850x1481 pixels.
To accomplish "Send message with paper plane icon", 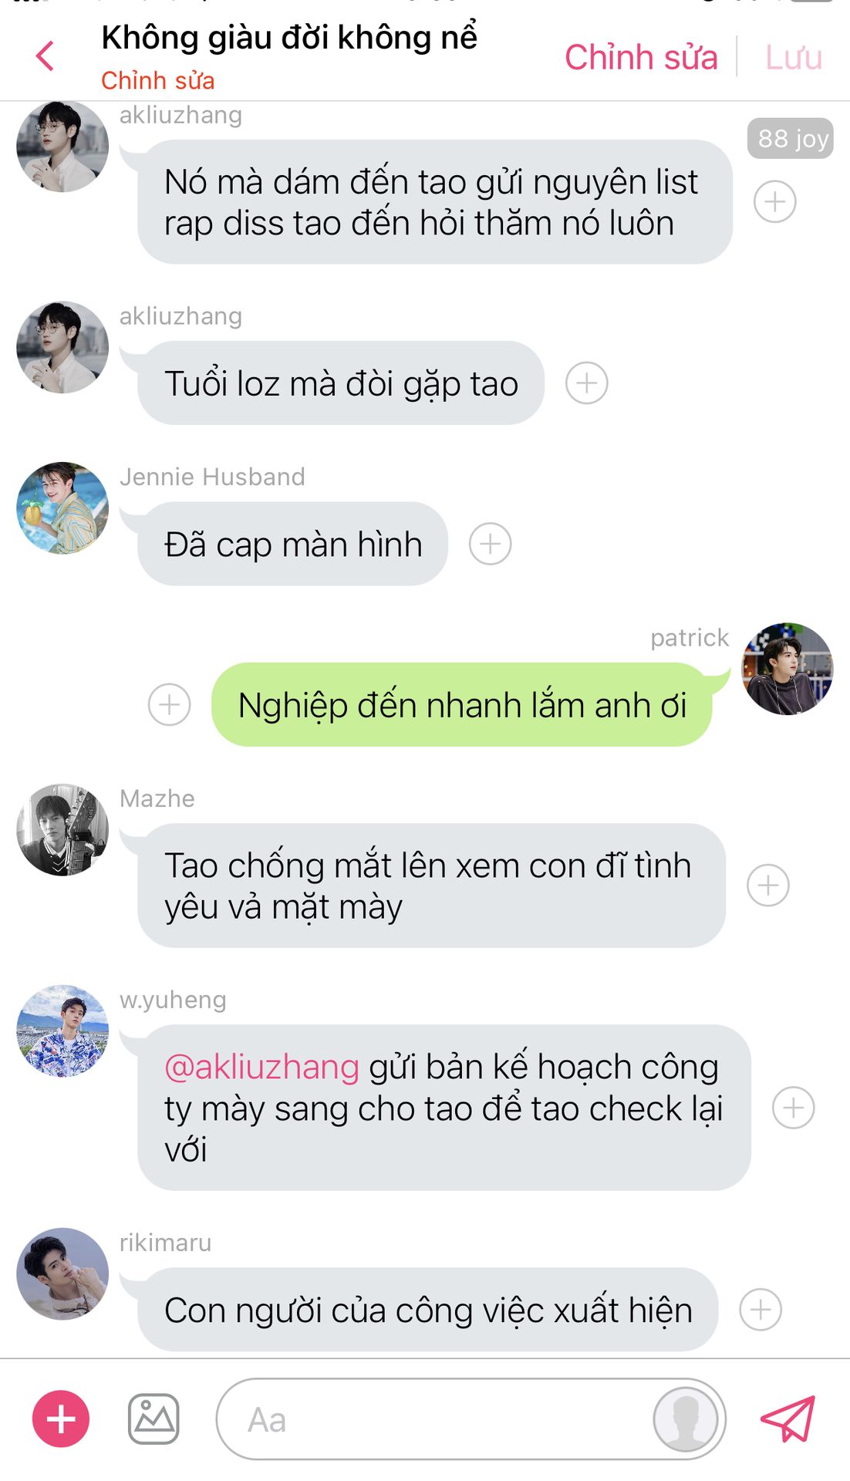I will pyautogui.click(x=788, y=1419).
